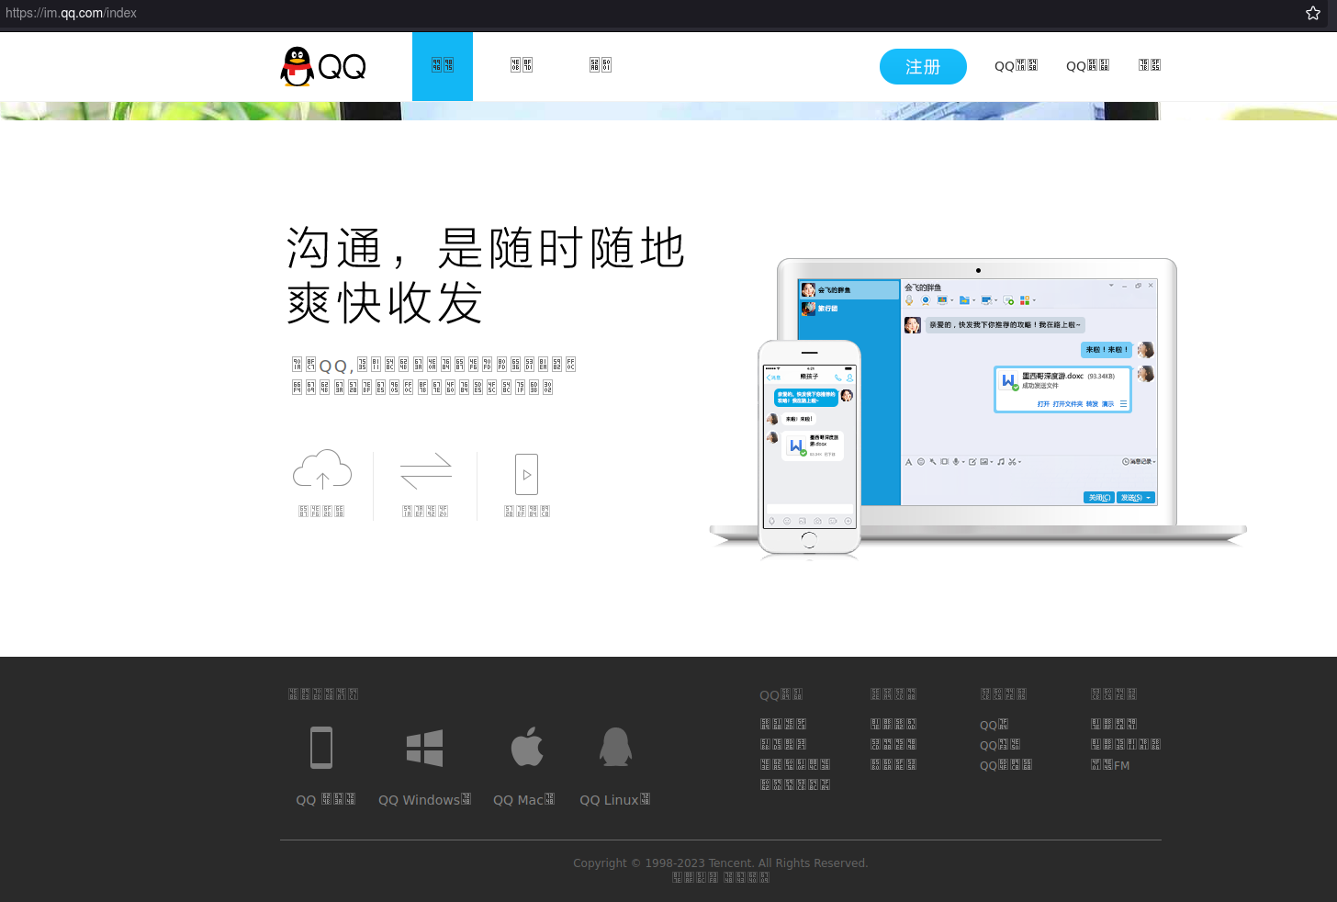Click the phone with play symbol icon
Viewport: 1337px width, 902px height.
tap(526, 474)
